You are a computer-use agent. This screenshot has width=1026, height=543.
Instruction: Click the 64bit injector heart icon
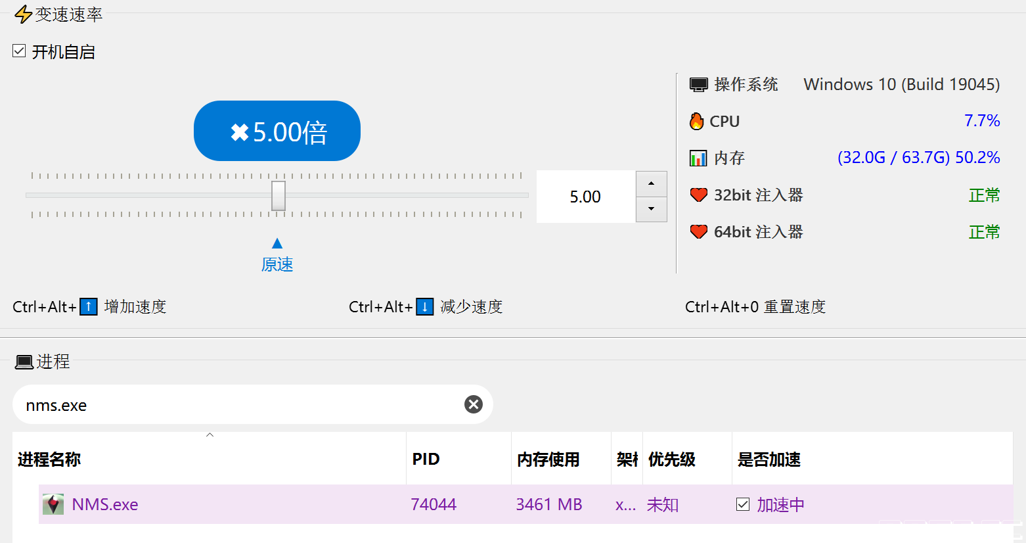698,232
